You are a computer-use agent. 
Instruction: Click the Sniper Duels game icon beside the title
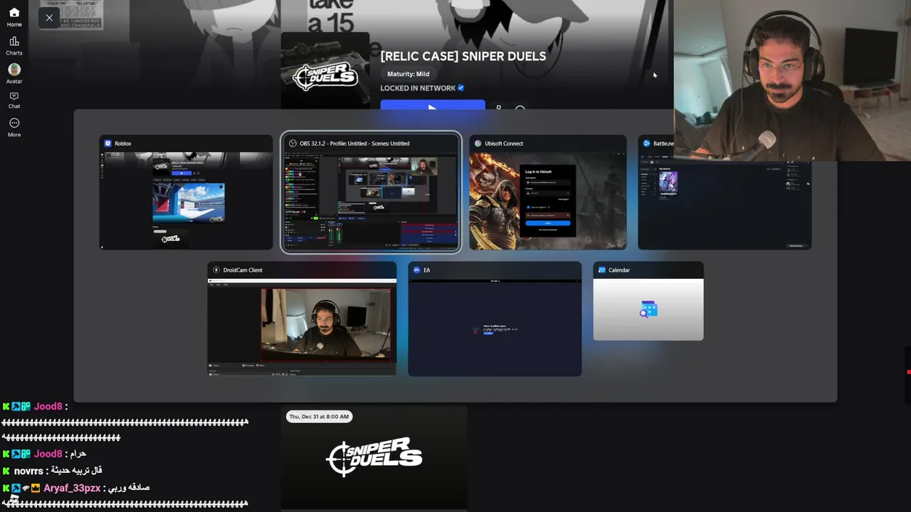point(325,71)
